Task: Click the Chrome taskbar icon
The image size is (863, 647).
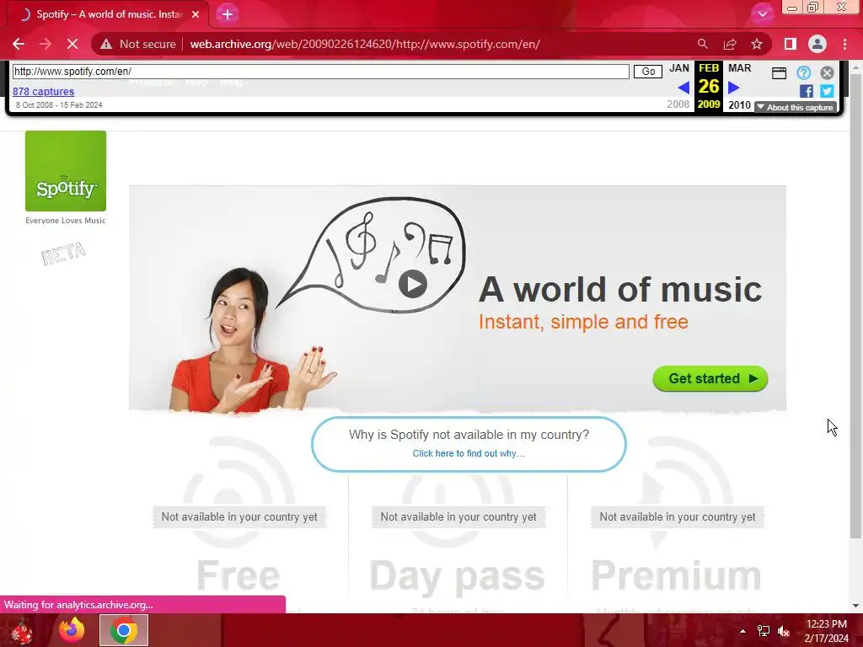Action: click(x=124, y=630)
